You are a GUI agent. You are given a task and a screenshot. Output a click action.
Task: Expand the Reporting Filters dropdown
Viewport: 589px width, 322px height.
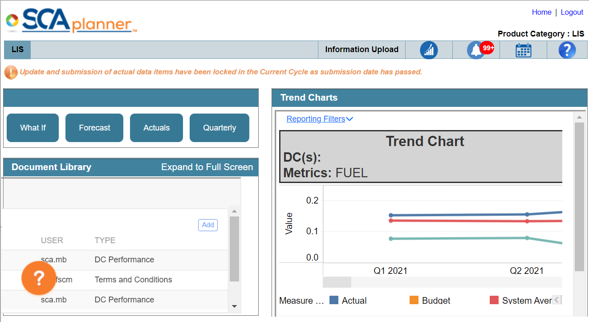tap(319, 119)
